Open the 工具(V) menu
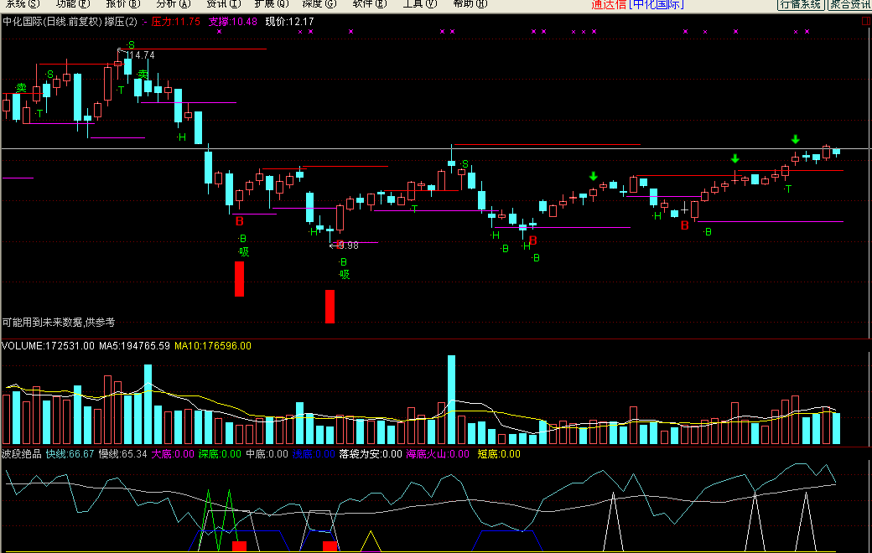 420,4
